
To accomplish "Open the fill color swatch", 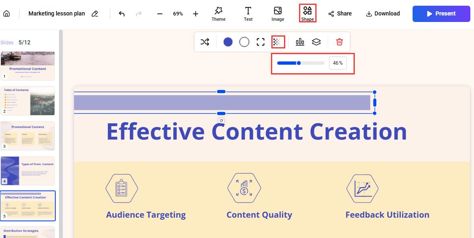I will point(228,42).
